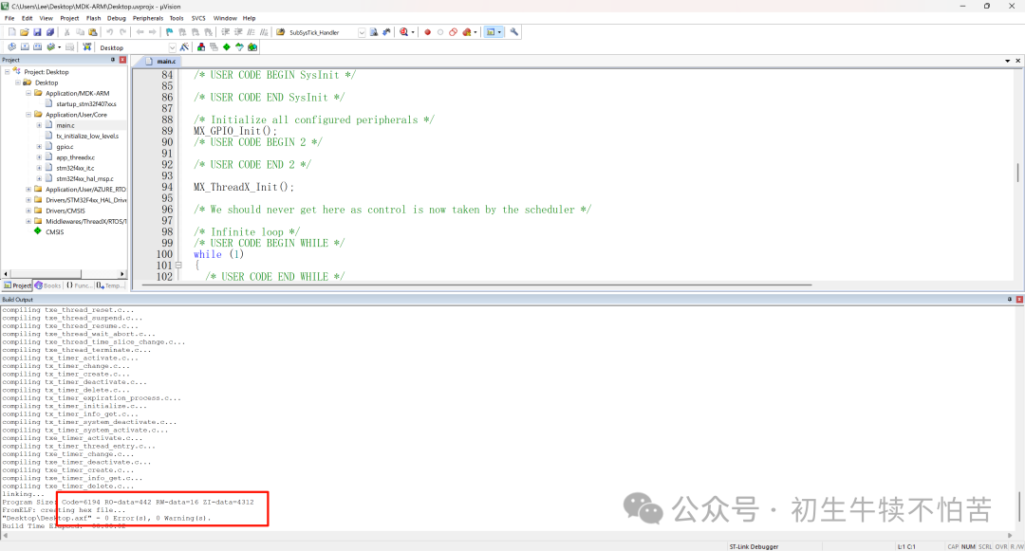The width and height of the screenshot is (1025, 551).
Task: Expand the gpio.c tree node
Action: tap(39, 147)
